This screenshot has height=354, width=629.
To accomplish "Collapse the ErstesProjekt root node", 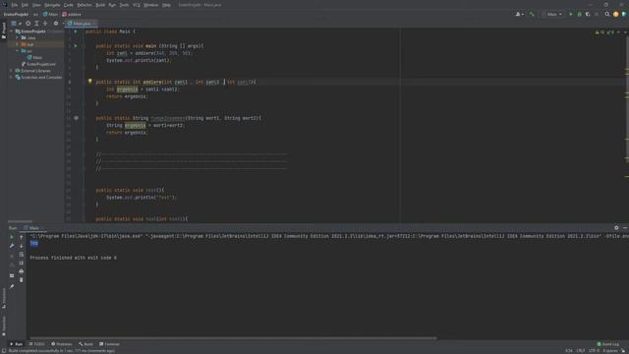I will click(11, 31).
